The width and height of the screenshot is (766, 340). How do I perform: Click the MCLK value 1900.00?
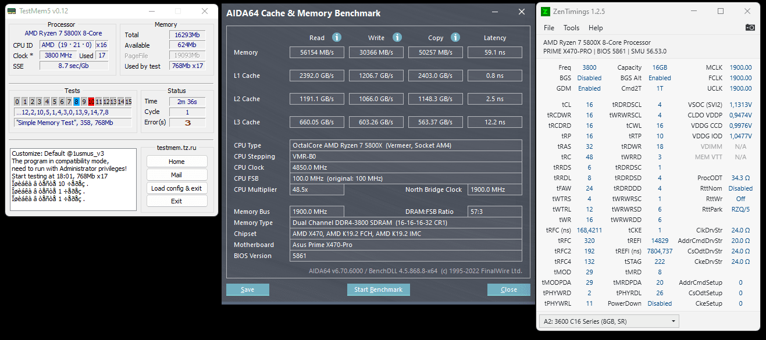[740, 67]
